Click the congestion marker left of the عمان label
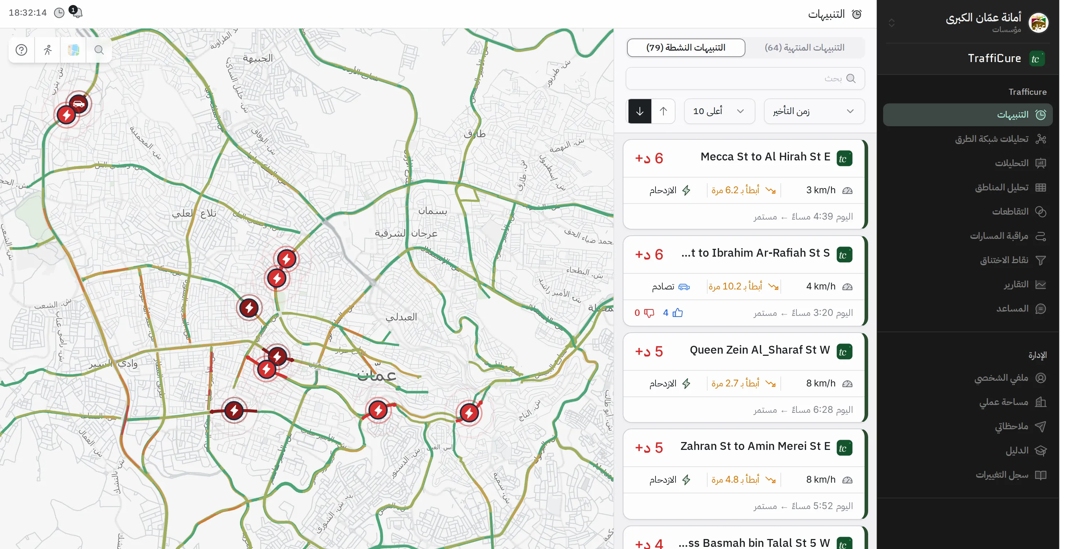This screenshot has height=549, width=1070. point(267,369)
